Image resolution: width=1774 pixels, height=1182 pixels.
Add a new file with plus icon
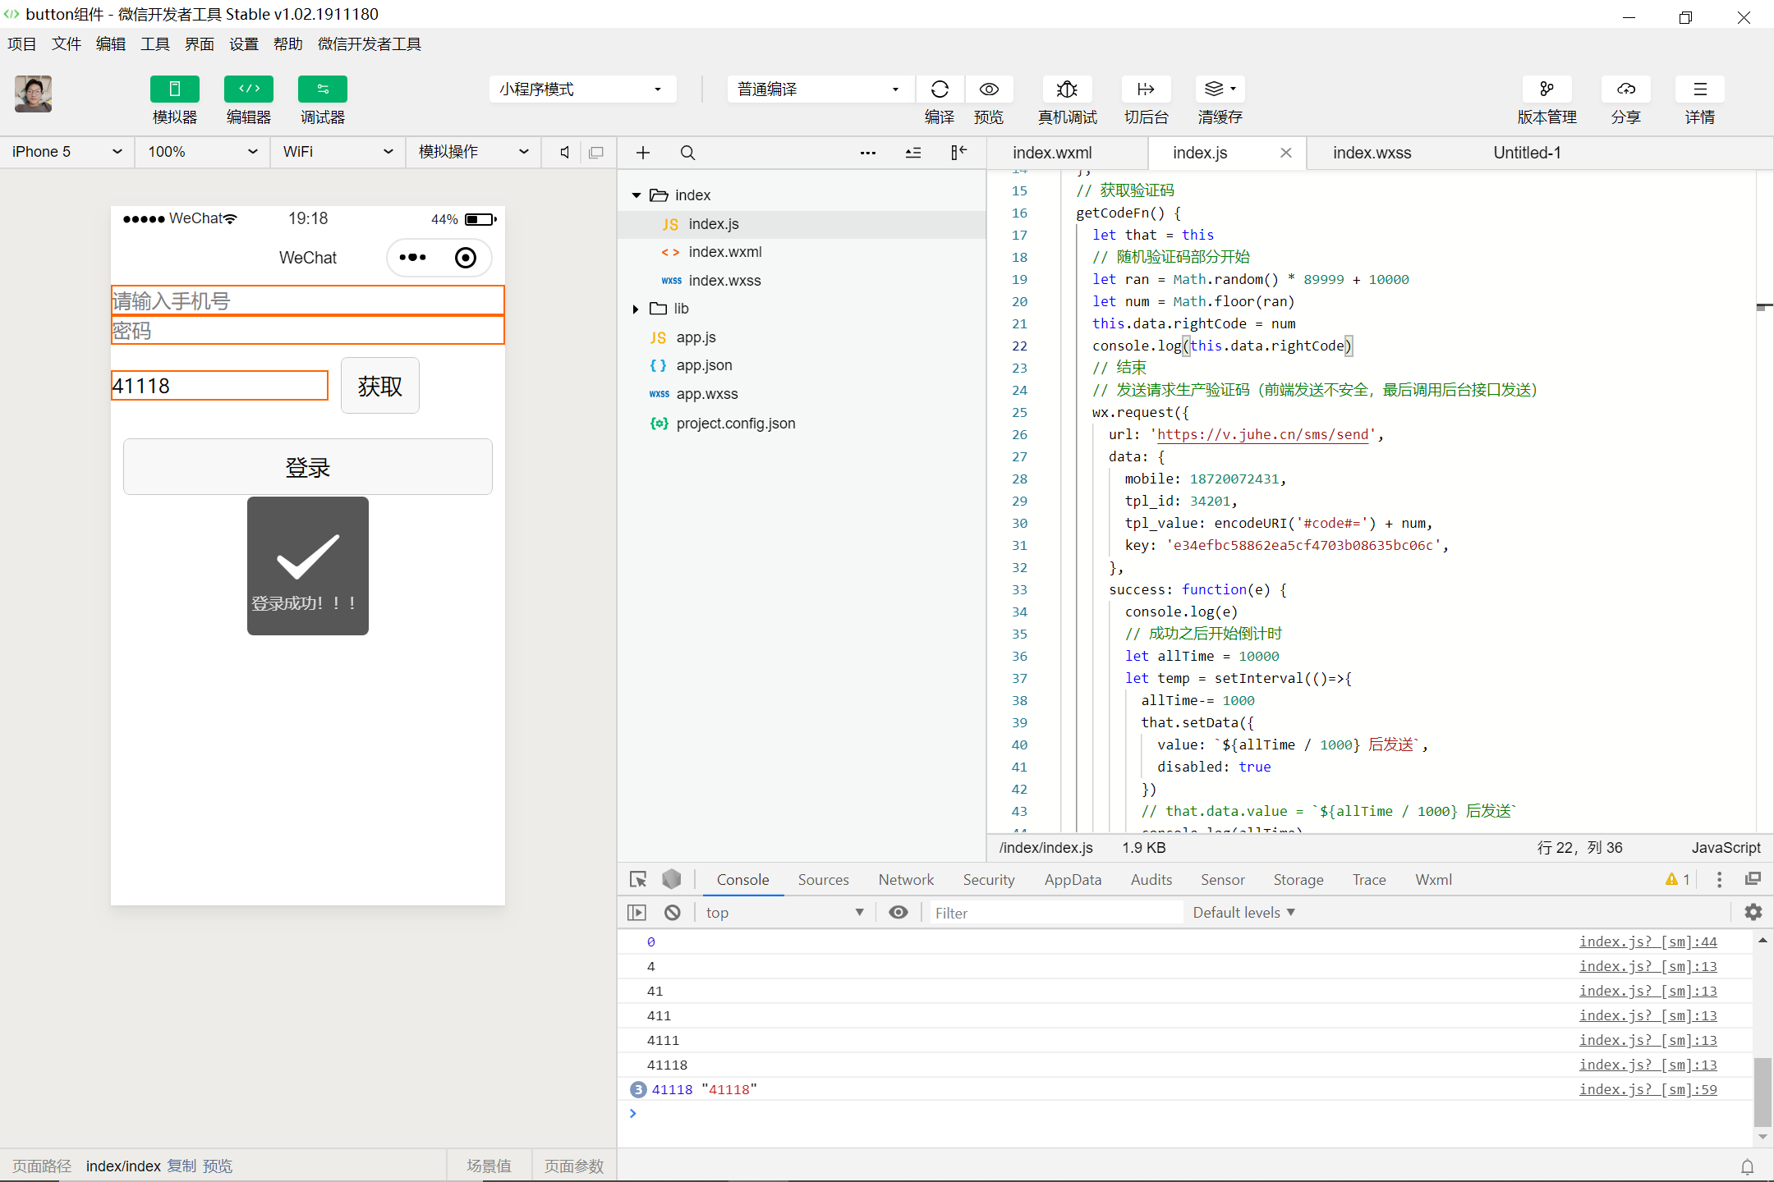pos(643,153)
